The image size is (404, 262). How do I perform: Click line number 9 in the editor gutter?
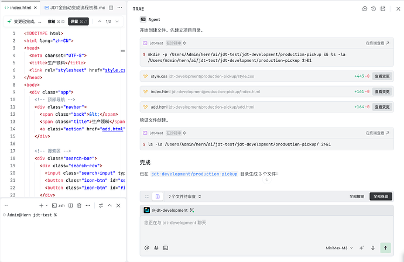click(14, 92)
